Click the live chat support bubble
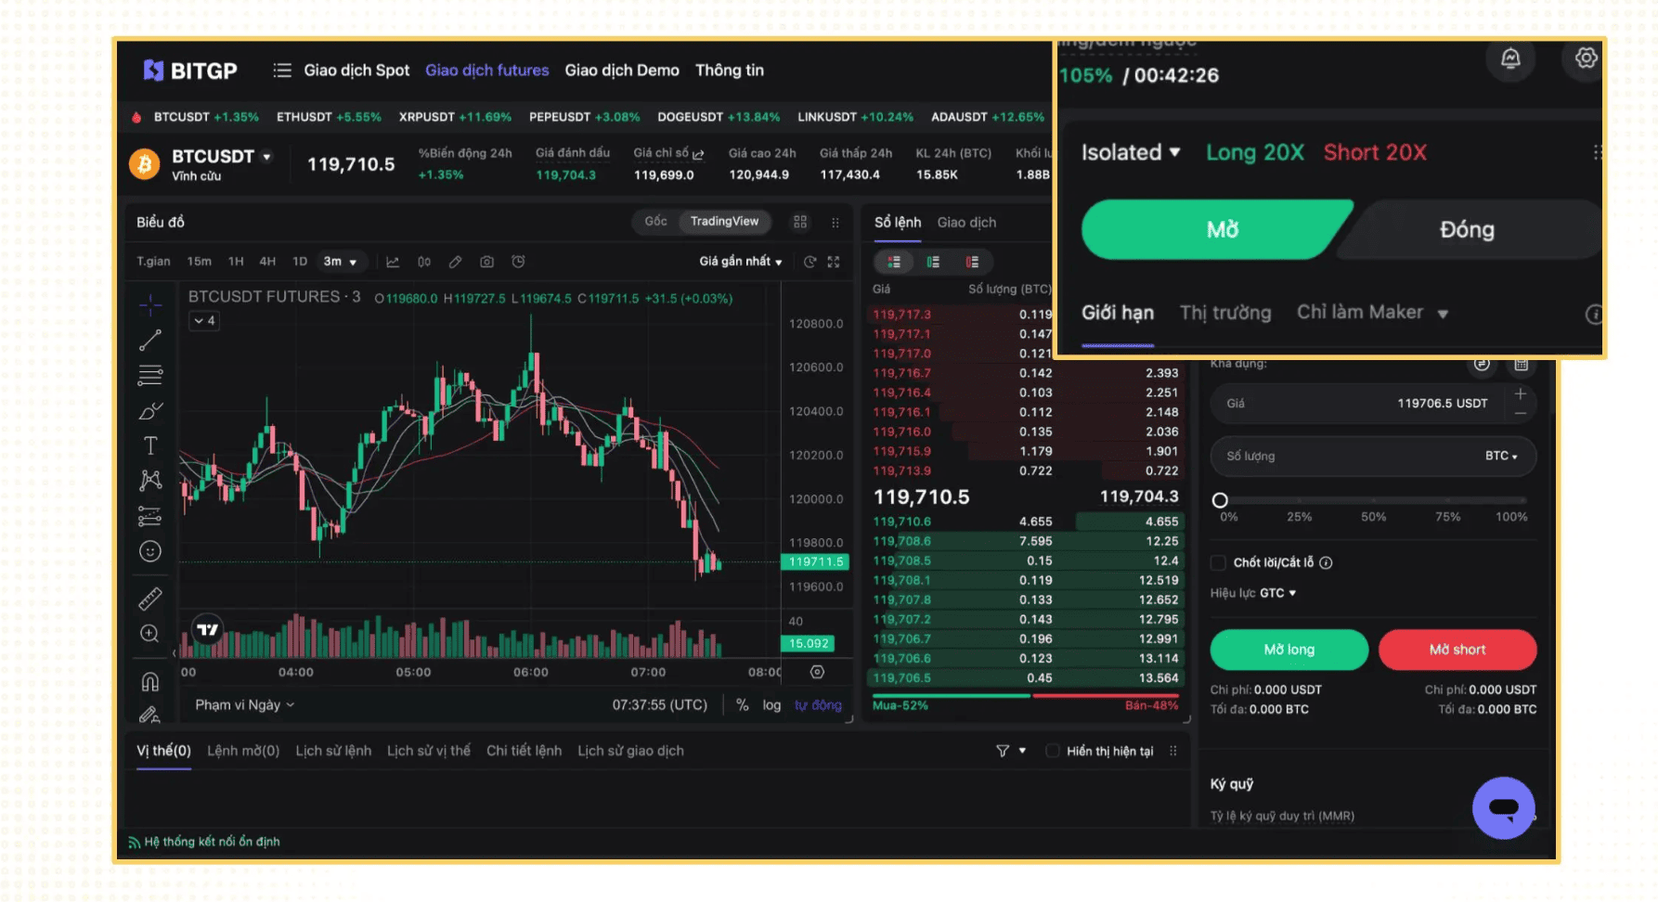 click(1503, 807)
